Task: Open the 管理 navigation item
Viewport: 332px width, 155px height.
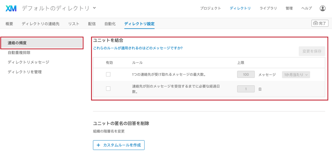Action: (x=289, y=8)
